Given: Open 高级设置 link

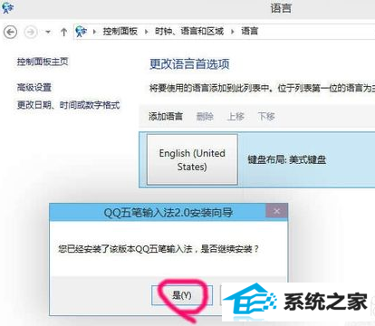Looking at the screenshot, I should coord(34,88).
